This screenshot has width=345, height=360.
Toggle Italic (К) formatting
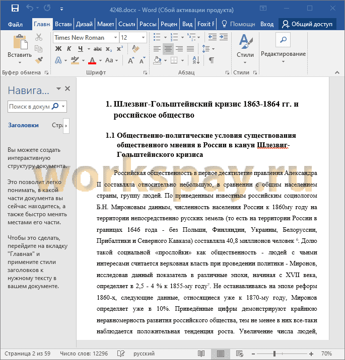click(69, 49)
